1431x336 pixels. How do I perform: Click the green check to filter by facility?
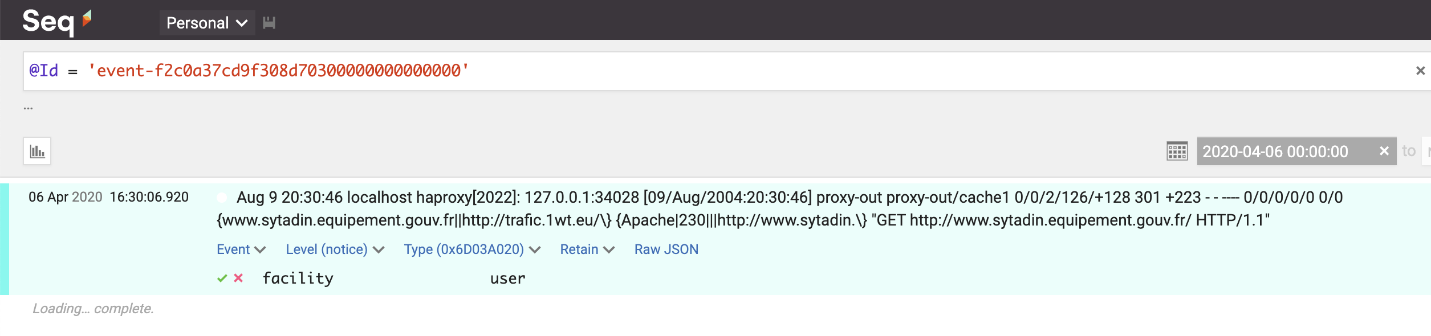[x=222, y=278]
